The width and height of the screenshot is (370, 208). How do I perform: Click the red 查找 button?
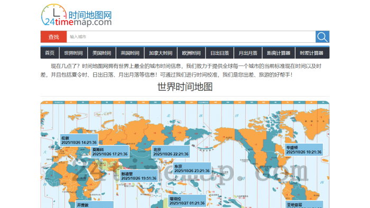(x=53, y=37)
